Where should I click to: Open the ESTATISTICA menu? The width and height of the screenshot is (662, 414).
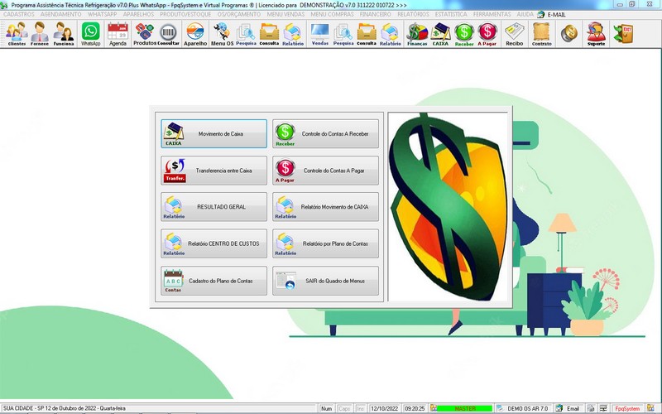pos(451,14)
